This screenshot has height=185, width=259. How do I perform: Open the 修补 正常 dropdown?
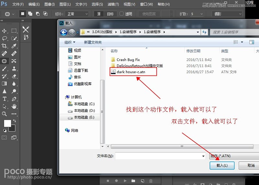click(x=77, y=14)
